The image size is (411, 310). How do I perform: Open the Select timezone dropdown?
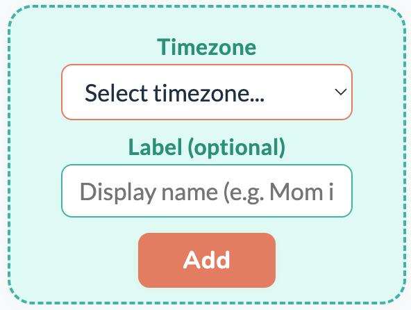[207, 92]
